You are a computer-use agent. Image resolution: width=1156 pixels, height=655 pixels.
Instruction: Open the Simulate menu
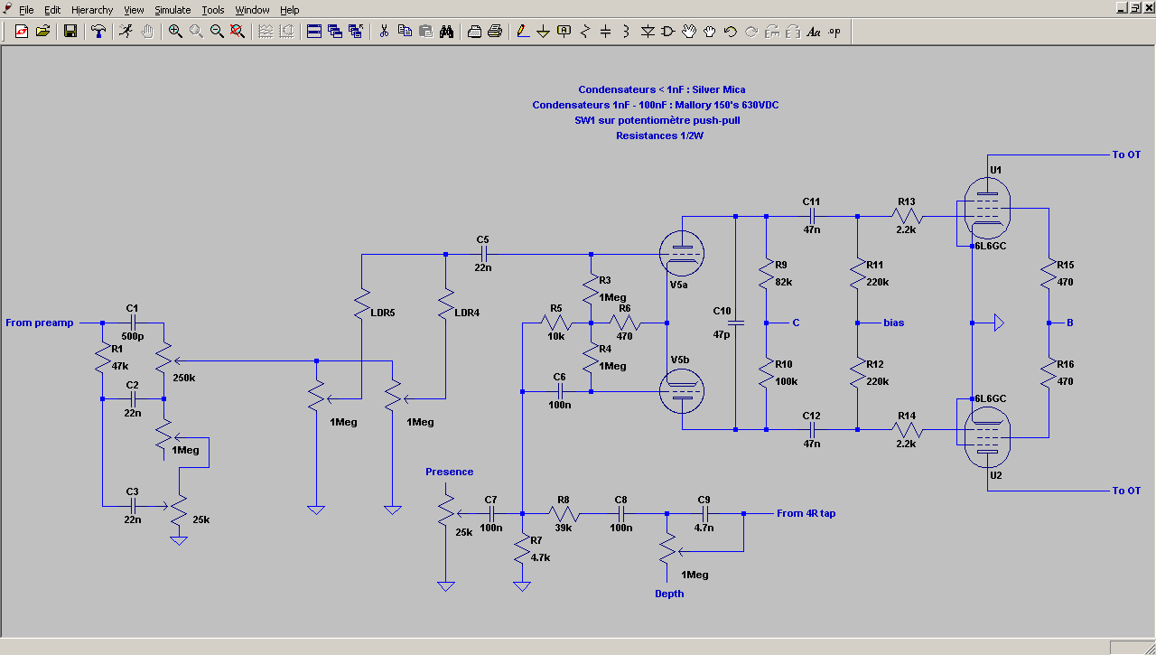click(x=172, y=10)
